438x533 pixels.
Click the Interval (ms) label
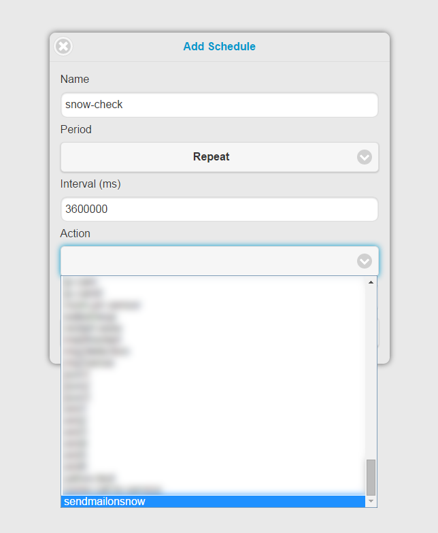pos(90,184)
